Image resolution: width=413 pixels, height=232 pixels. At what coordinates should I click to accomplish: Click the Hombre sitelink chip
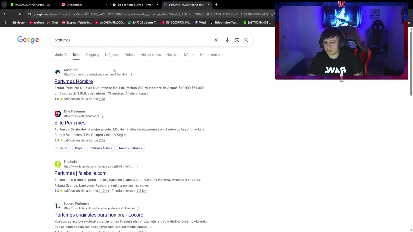63,148
